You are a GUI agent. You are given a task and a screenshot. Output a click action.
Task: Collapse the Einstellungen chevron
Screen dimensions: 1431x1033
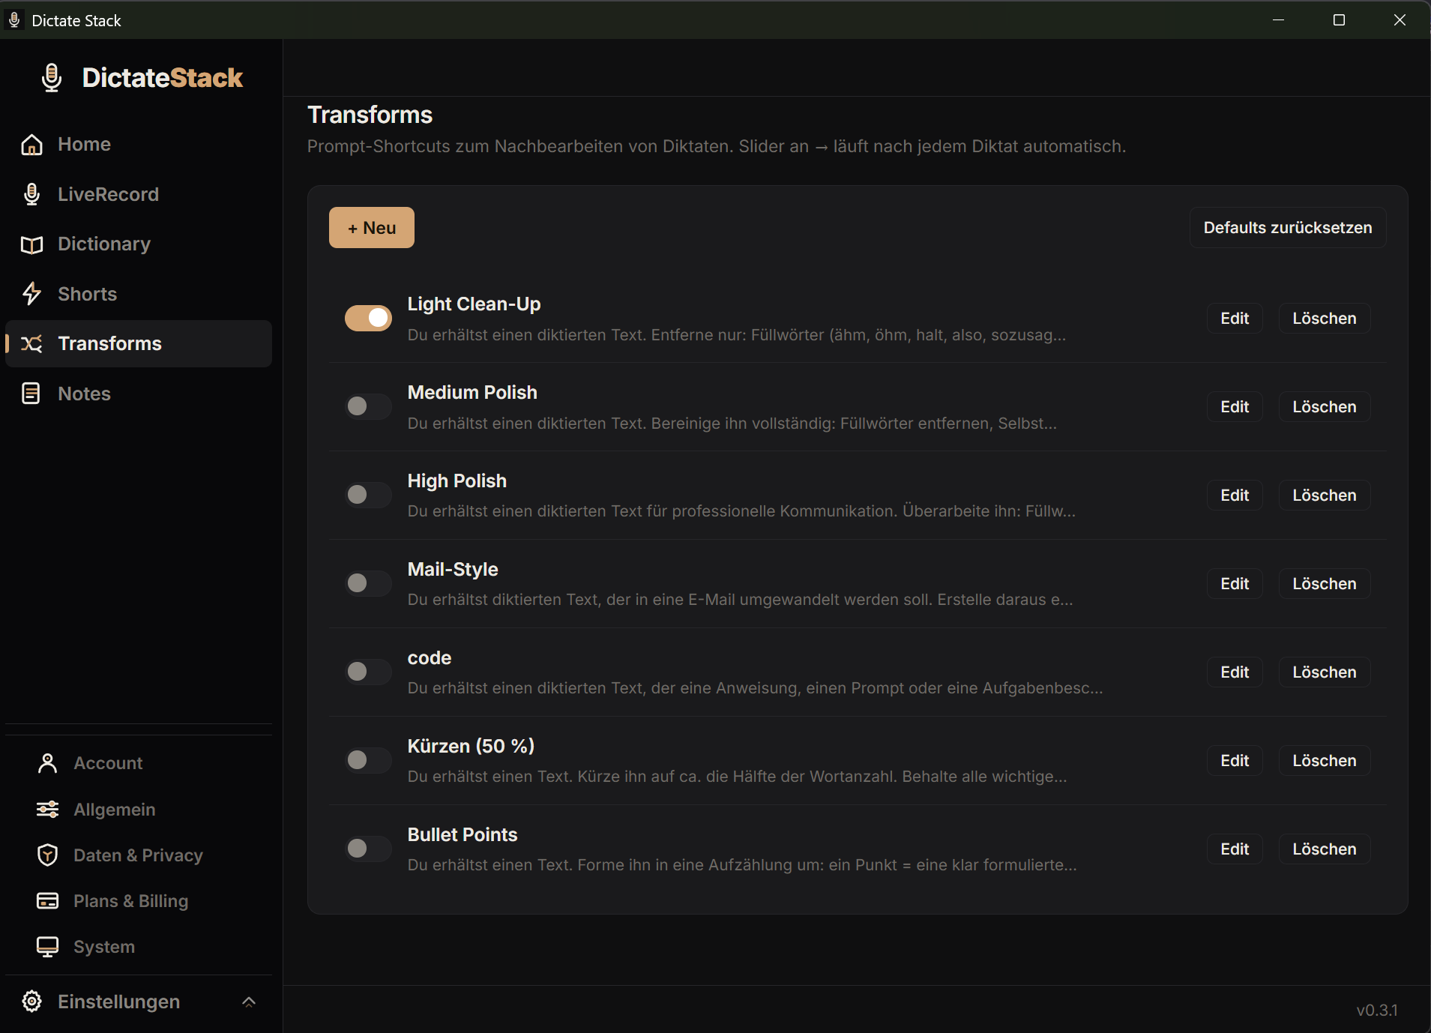click(x=249, y=1002)
